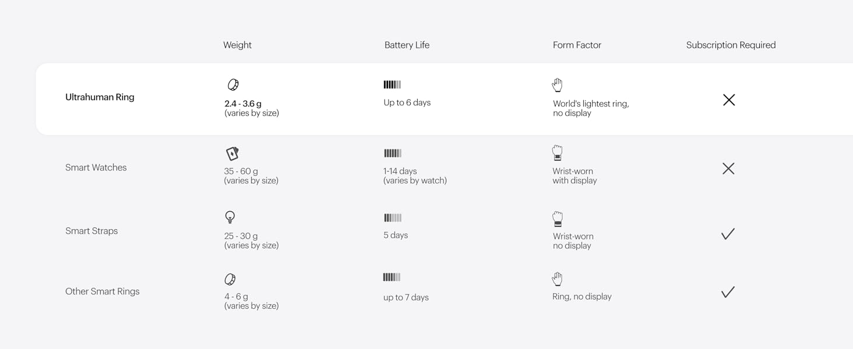Viewport: 853px width, 349px height.
Task: Click the Other Smart Rings subscription checkmark
Action: pyautogui.click(x=728, y=292)
